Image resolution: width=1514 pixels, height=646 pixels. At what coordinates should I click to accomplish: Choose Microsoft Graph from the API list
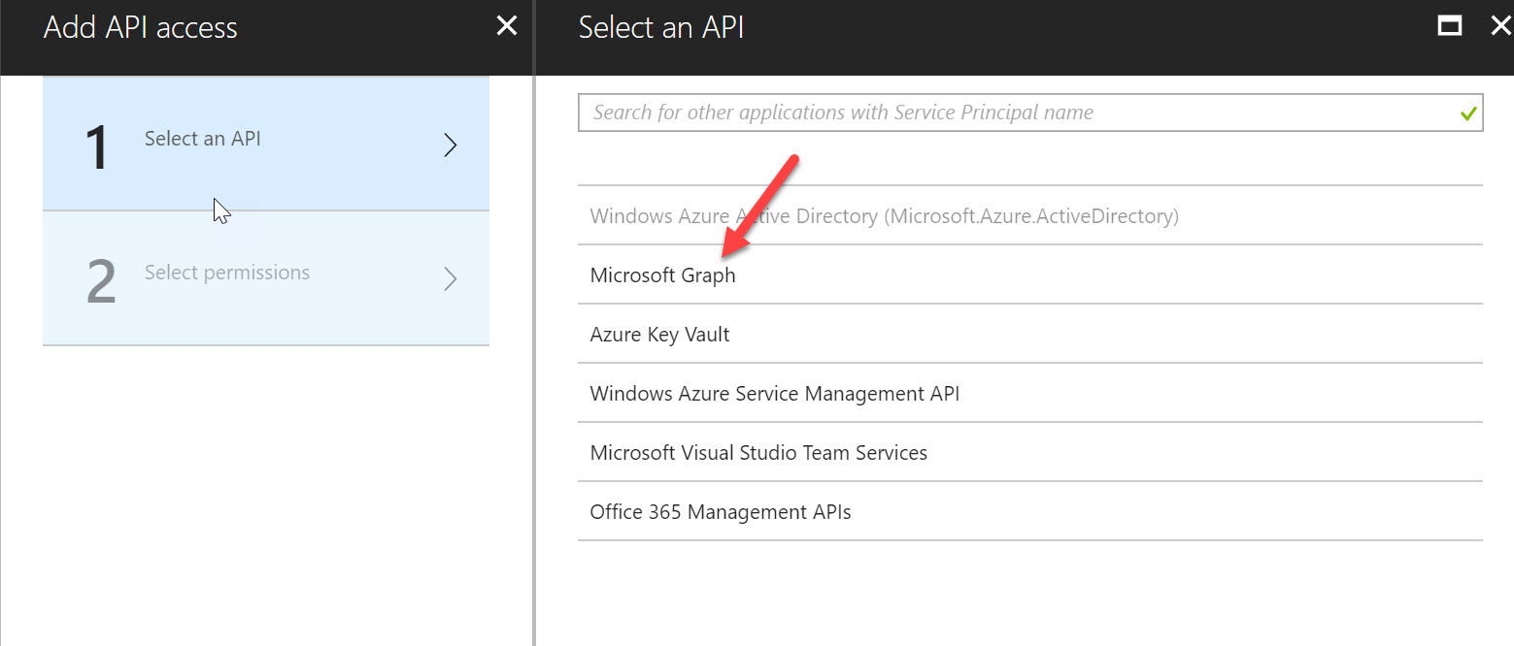[x=662, y=275]
